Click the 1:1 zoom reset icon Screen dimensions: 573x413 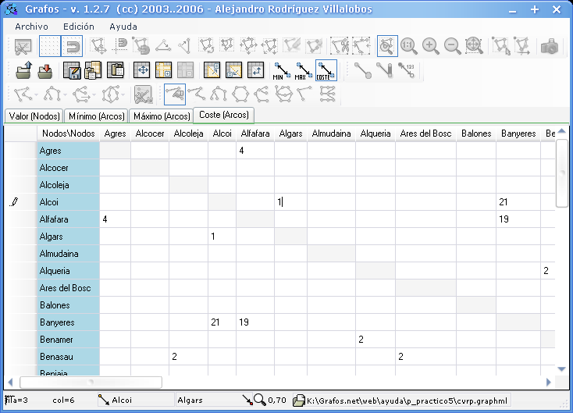[408, 46]
